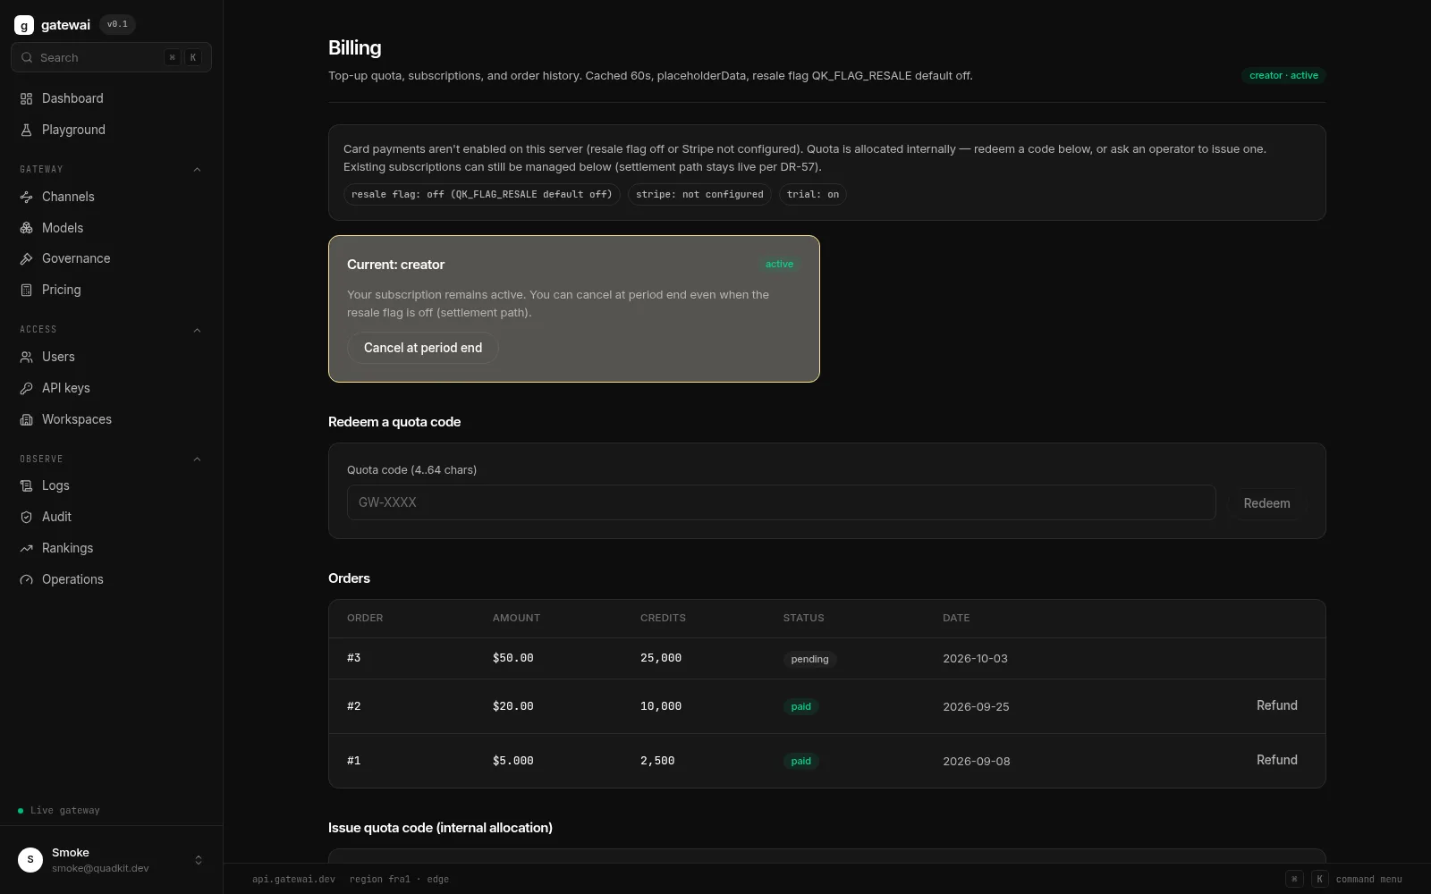Click the search magnifier icon
The image size is (1431, 894).
27,57
